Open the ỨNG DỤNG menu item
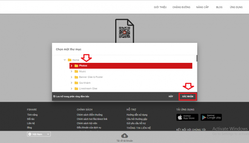 coord(236,7)
